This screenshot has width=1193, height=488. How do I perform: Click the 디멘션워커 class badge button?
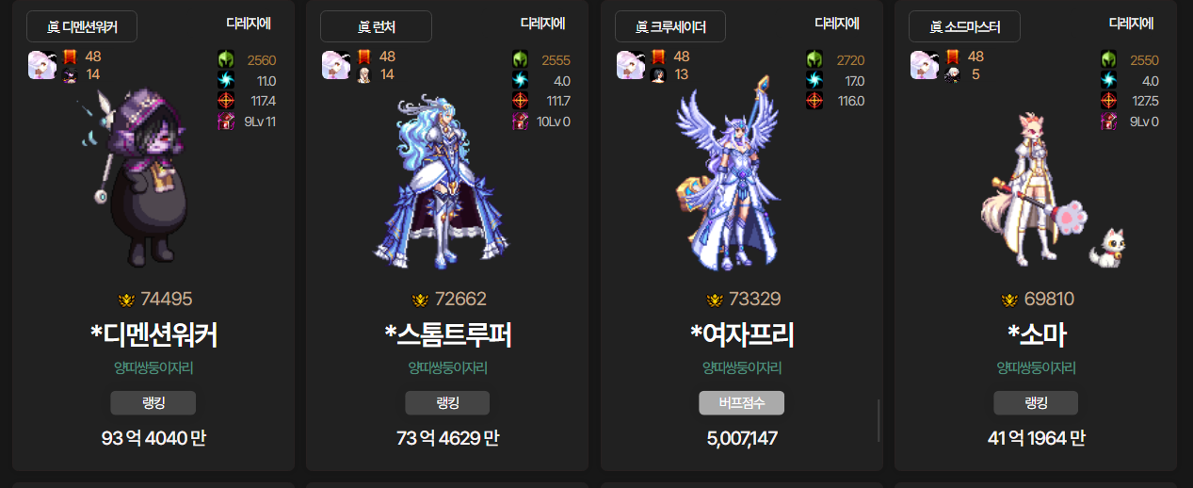coord(82,26)
